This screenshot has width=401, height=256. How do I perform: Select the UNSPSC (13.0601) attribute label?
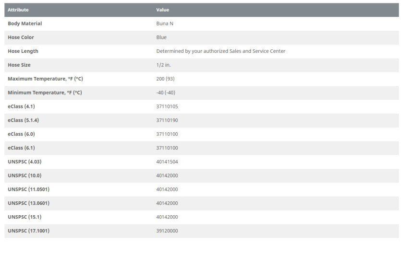click(x=29, y=203)
